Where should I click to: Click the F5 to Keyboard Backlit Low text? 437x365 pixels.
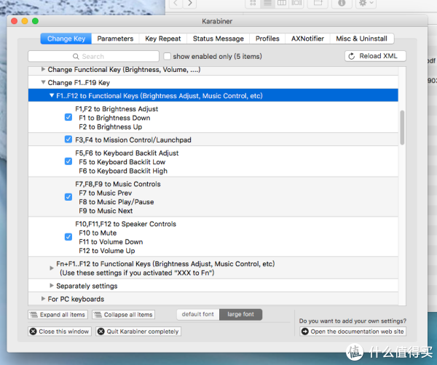(x=122, y=162)
